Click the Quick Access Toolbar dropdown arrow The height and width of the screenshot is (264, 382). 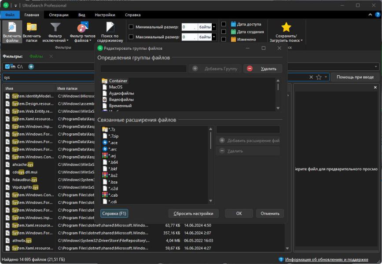tap(15, 5)
